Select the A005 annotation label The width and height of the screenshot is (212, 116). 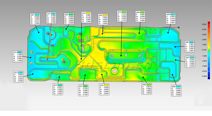coord(171,18)
